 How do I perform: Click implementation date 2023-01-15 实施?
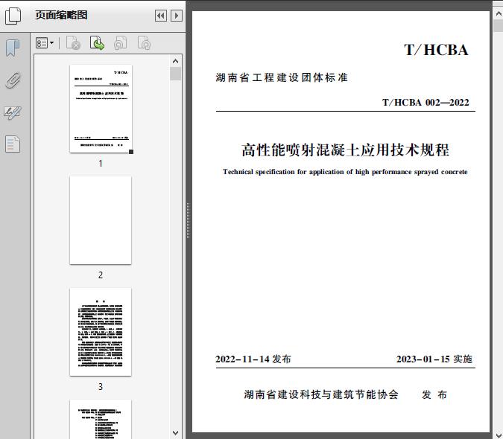tap(434, 359)
